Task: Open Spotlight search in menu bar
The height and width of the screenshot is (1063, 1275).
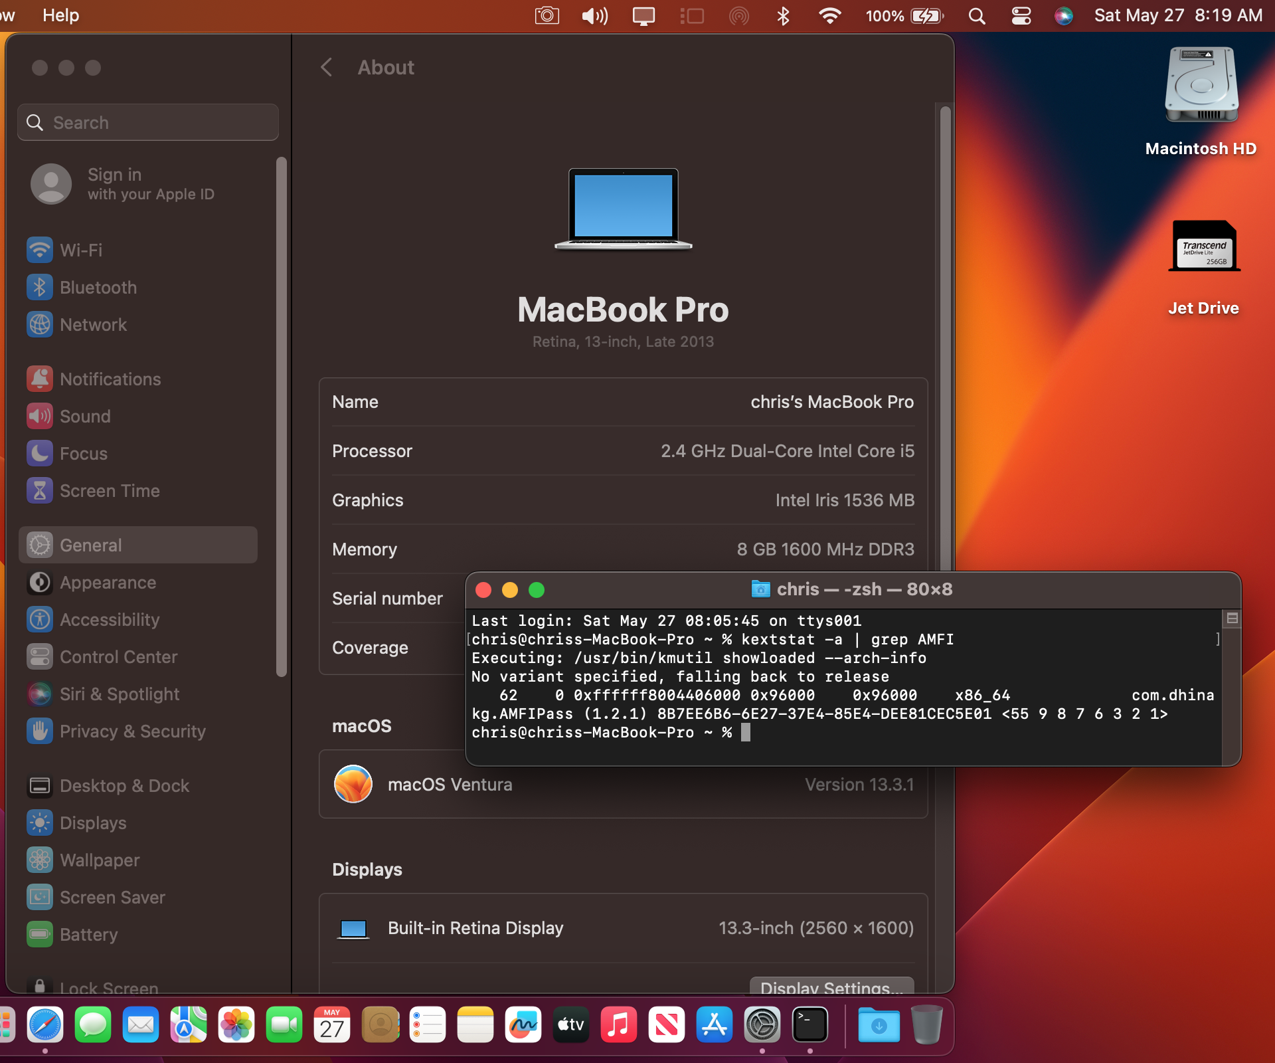Action: click(x=976, y=15)
